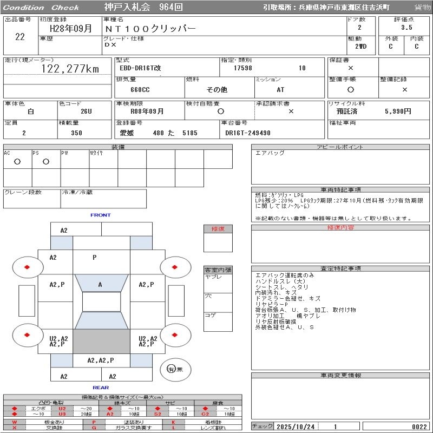Select the red W symbol for 板金あり

click(15, 422)
